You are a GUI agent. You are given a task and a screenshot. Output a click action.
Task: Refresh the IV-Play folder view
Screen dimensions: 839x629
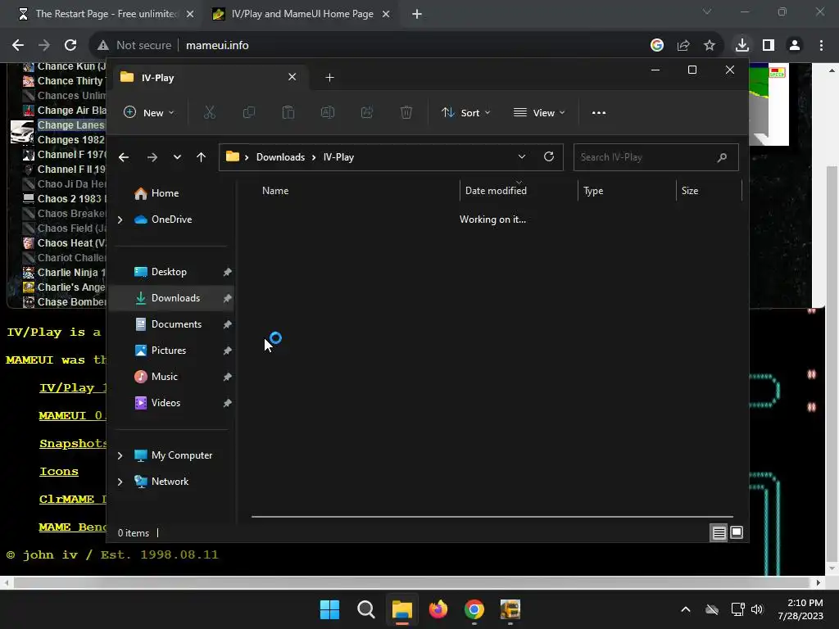[549, 156]
